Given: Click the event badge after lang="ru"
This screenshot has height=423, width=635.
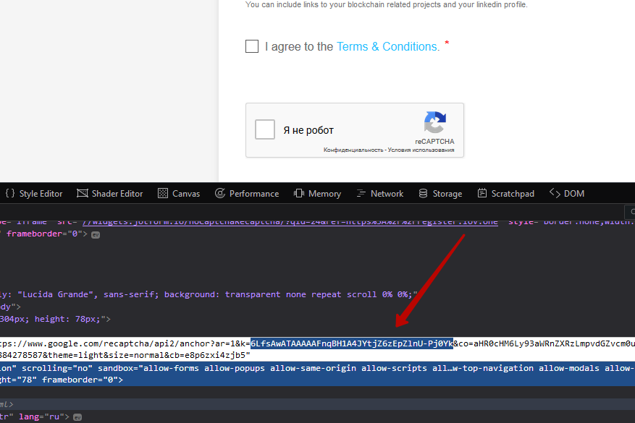Looking at the screenshot, I should pyautogui.click(x=77, y=417).
